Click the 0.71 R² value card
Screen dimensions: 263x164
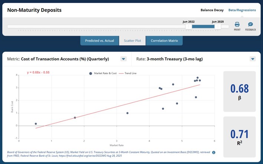(239, 136)
